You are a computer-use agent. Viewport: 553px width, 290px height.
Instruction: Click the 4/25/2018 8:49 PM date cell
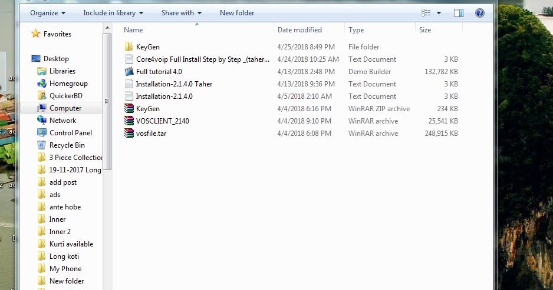tap(306, 47)
